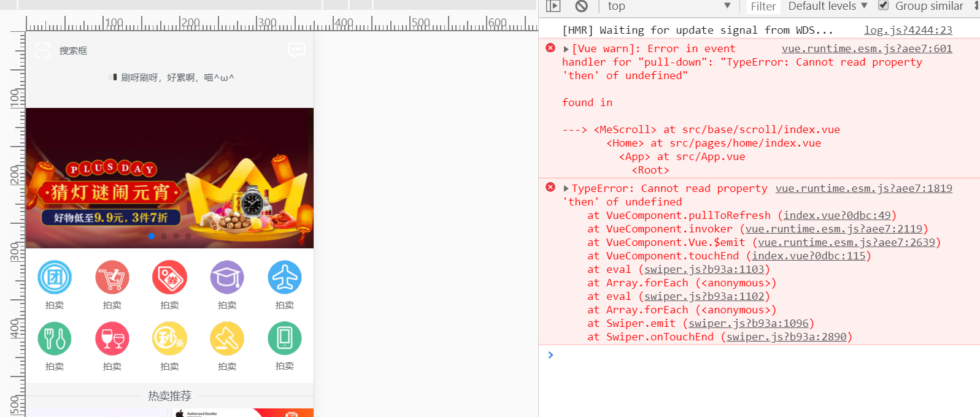
Task: Open the vue.runtime.esm.js?aee7:2639 stack link
Action: pos(847,242)
